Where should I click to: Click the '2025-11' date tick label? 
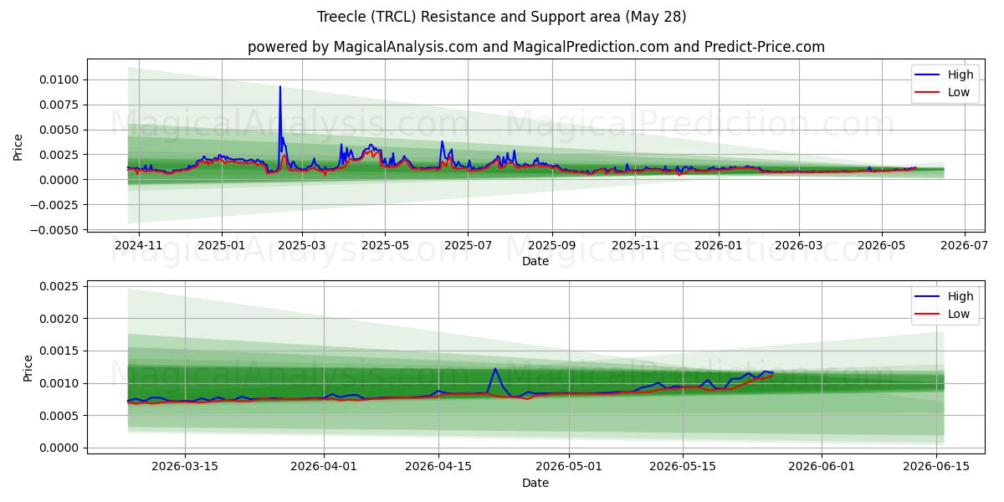[634, 246]
